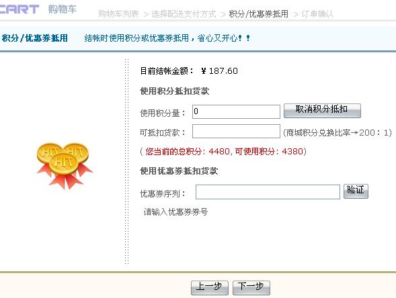This screenshot has width=396, height=298.
Task: Select the 积分/优惠券抵用 breadcrumb step
Action: tap(259, 14)
